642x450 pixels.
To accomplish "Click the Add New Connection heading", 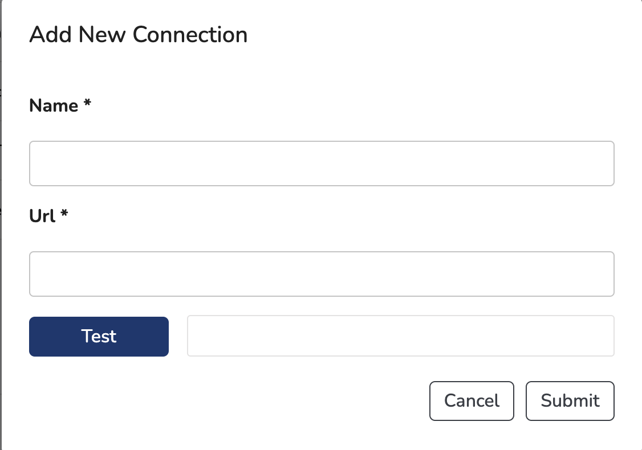I will [139, 34].
